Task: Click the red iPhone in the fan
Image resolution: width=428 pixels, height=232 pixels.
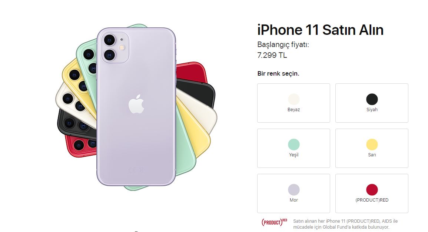Action: pyautogui.click(x=191, y=72)
